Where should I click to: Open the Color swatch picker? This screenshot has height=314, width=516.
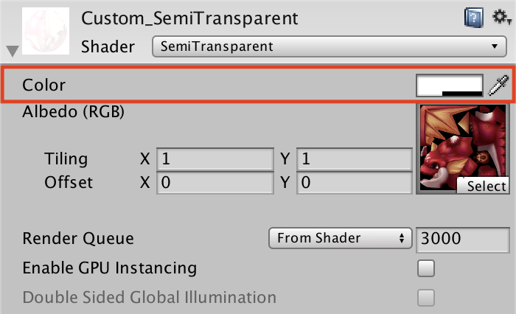click(x=450, y=86)
